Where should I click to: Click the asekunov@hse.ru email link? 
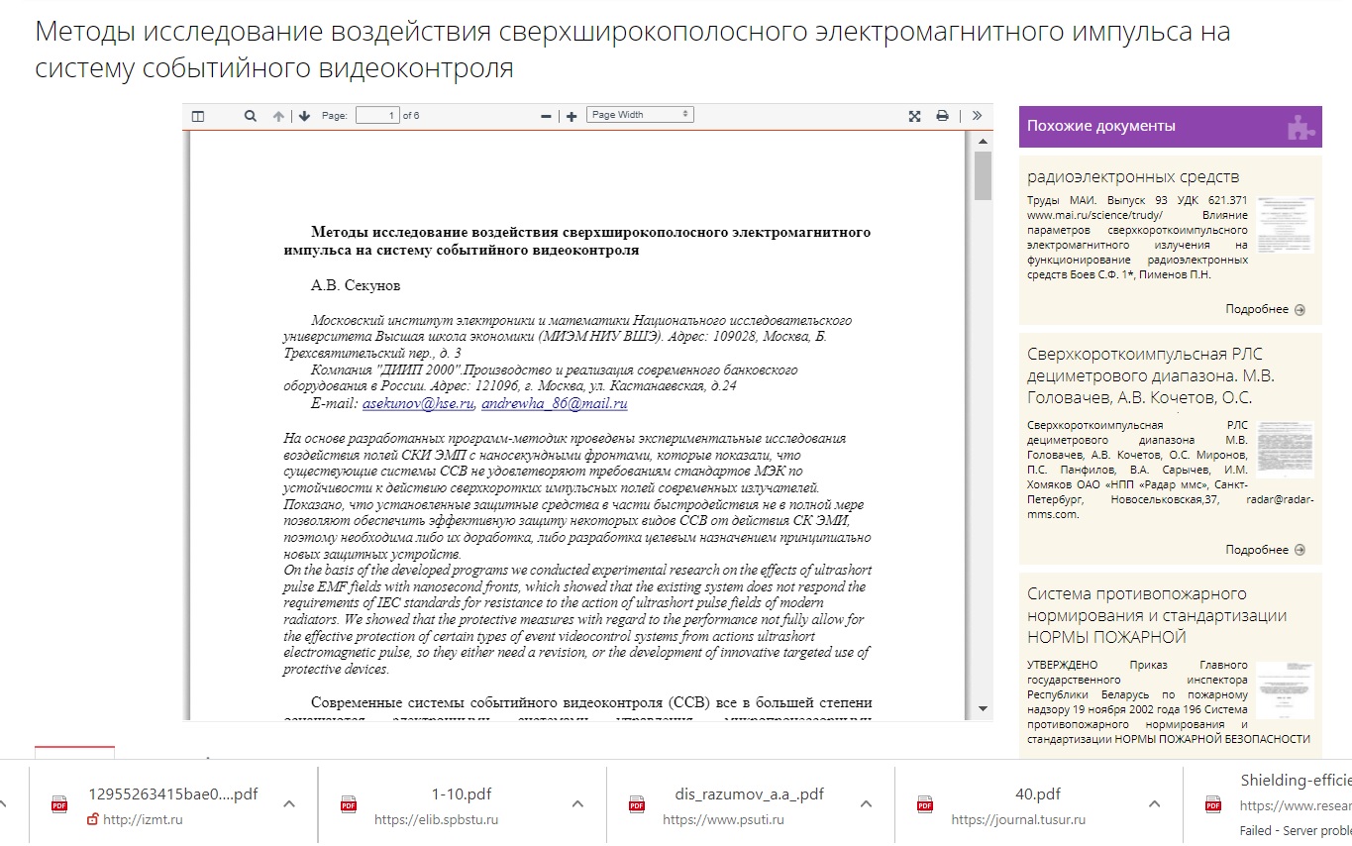(419, 404)
